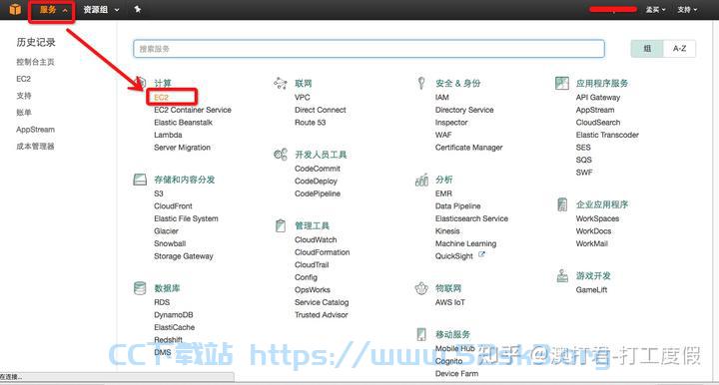Open Inspector service
Image resolution: width=719 pixels, height=385 pixels.
(451, 123)
